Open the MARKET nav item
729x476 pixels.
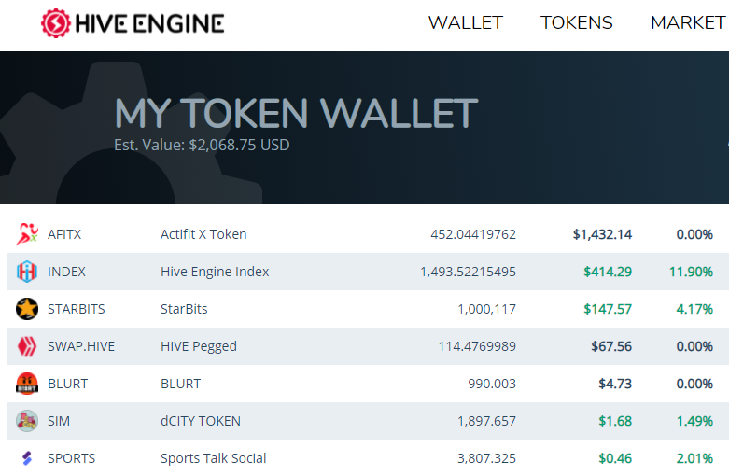click(689, 22)
